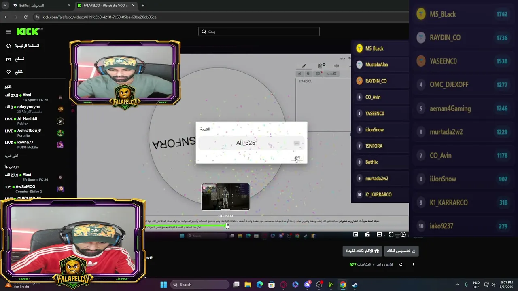This screenshot has width=518, height=291.
Task: Click the search magnifier in Kick search bar
Action: pyautogui.click(x=204, y=32)
